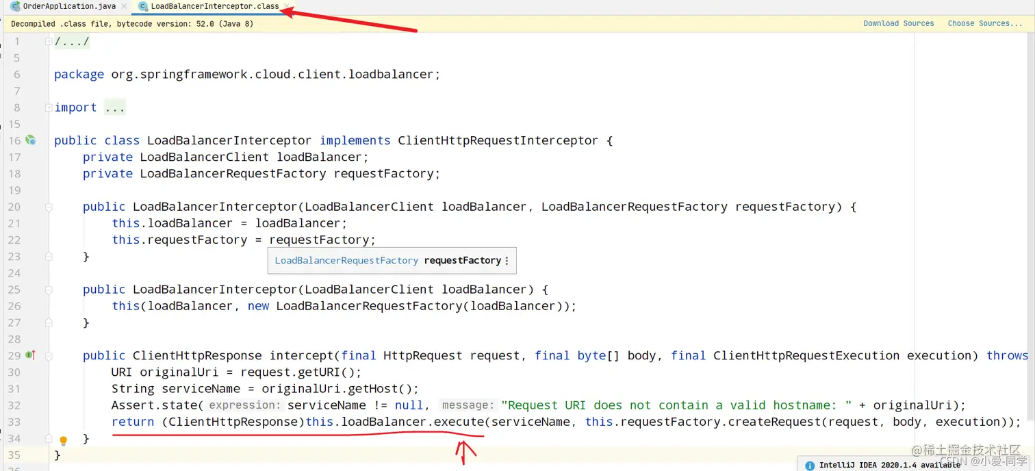Click the info icon in the update notification
Viewport: 1035px width, 471px height.
point(810,466)
